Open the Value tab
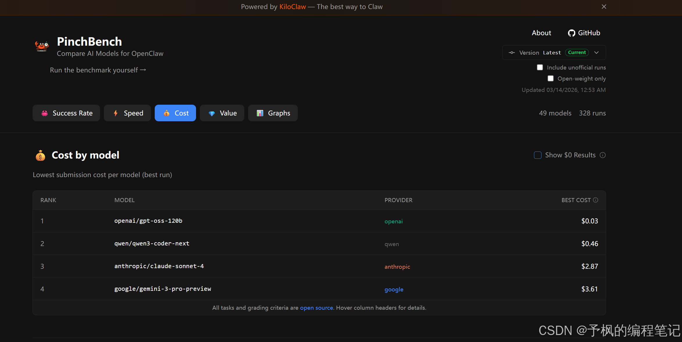Image resolution: width=682 pixels, height=342 pixels. (222, 113)
